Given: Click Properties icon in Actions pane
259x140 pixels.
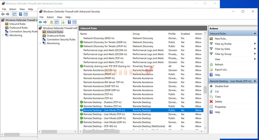Looking at the screenshot, I should click(x=211, y=107).
